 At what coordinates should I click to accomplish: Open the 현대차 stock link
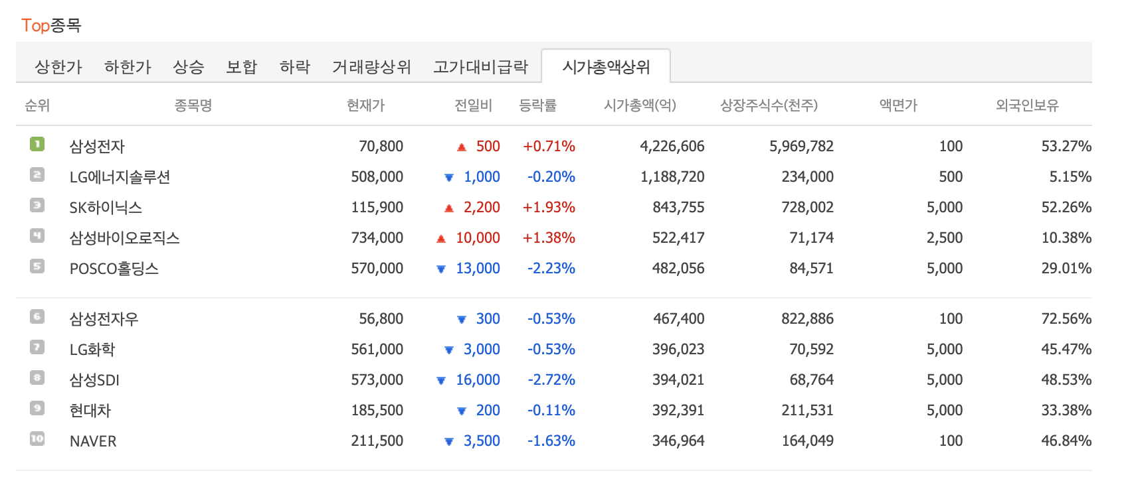tap(90, 411)
